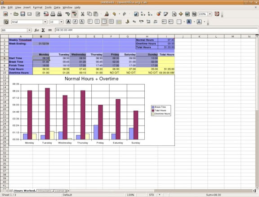Switch to the Instructions sheet tab
The width and height of the screenshot is (259, 197).
45,191
